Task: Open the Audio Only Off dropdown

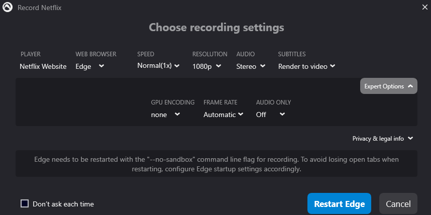Action: 270,115
